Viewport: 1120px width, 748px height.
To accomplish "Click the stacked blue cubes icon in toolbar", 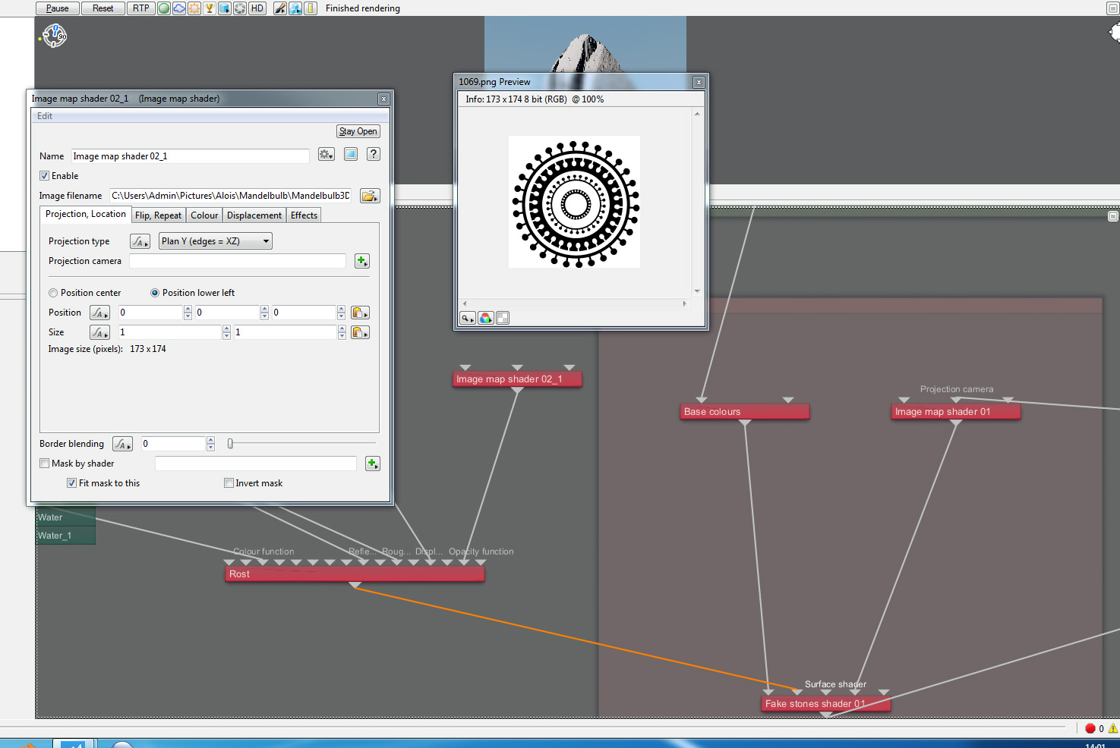I will click(x=295, y=8).
